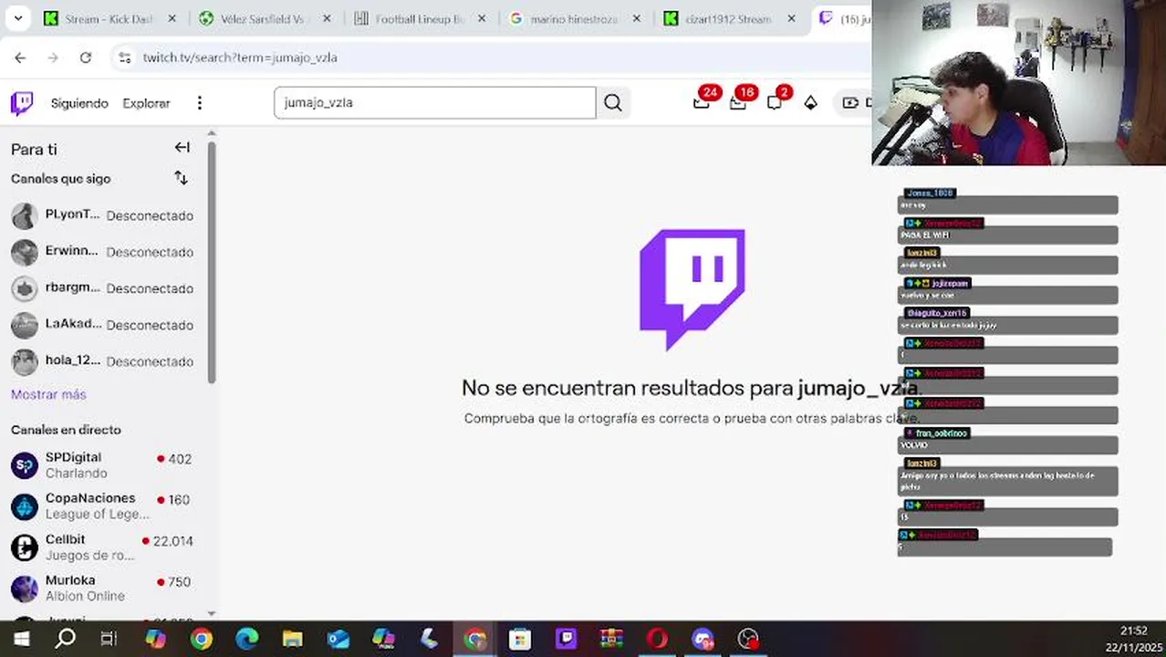Switch to Football Lineup Builder tab
Viewport: 1166px width, 657px height.
click(420, 18)
